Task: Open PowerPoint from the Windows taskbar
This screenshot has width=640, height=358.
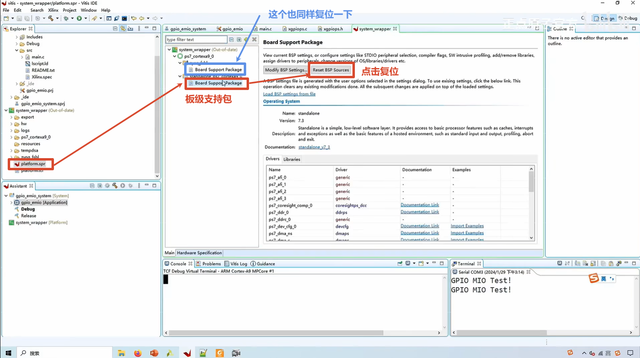Action: pyautogui.click(x=154, y=353)
